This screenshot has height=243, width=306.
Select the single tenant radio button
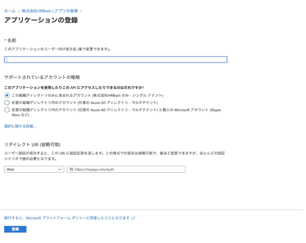pyautogui.click(x=7, y=95)
